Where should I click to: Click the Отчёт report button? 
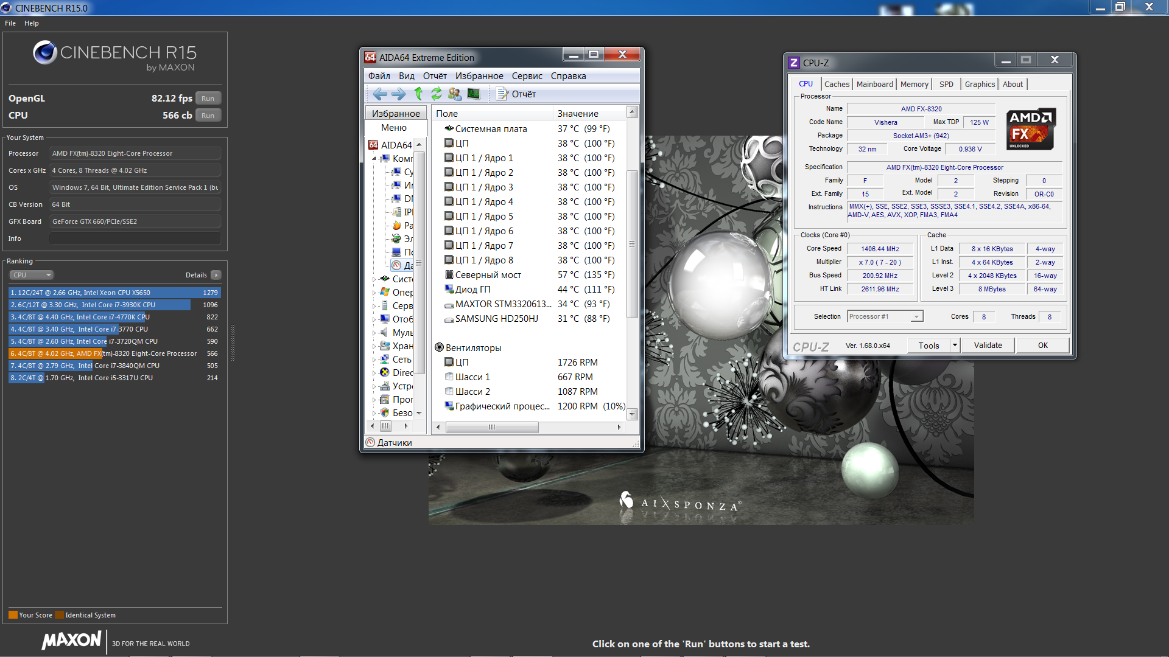click(x=516, y=94)
